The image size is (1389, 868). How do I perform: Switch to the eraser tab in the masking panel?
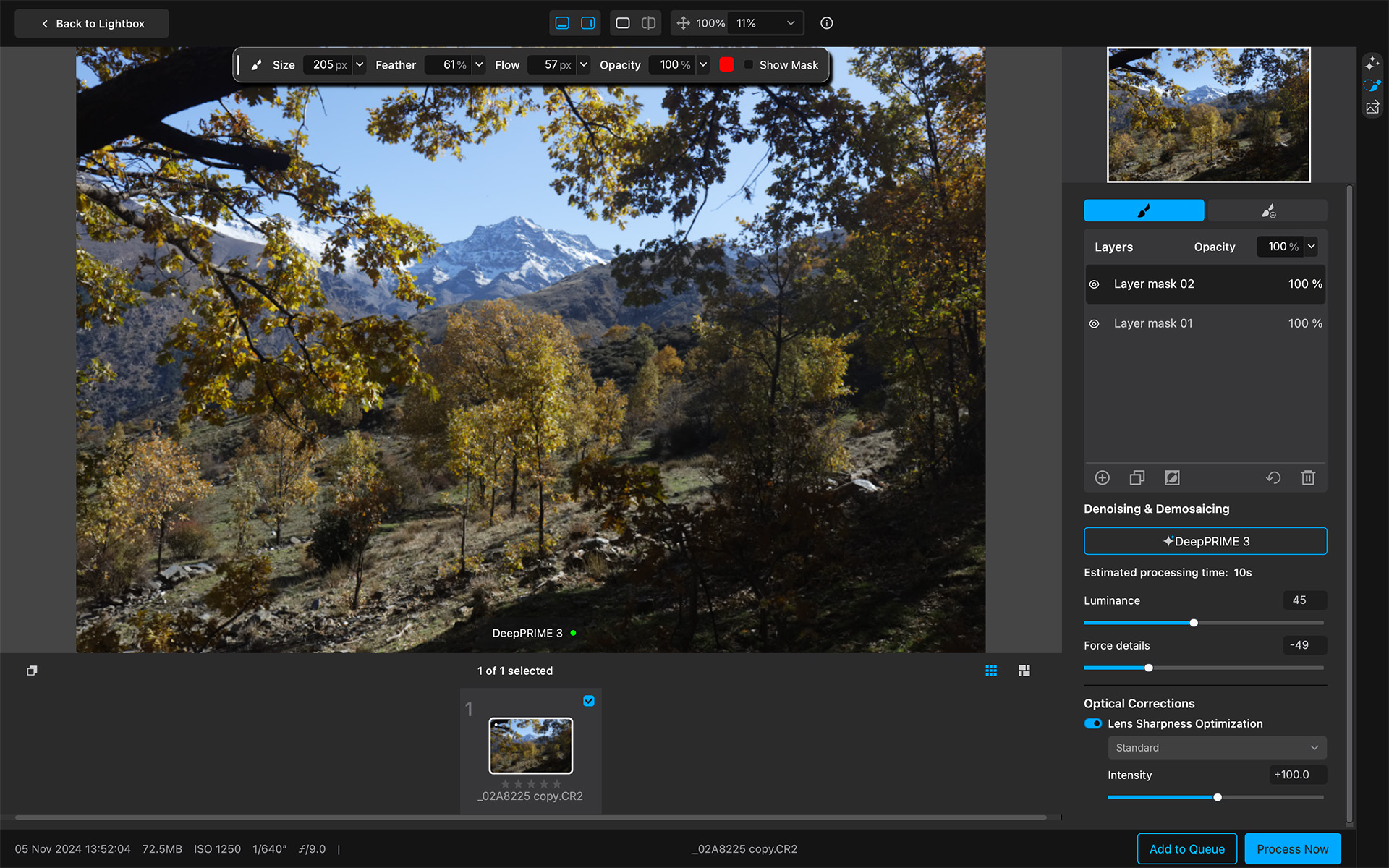pos(1267,210)
